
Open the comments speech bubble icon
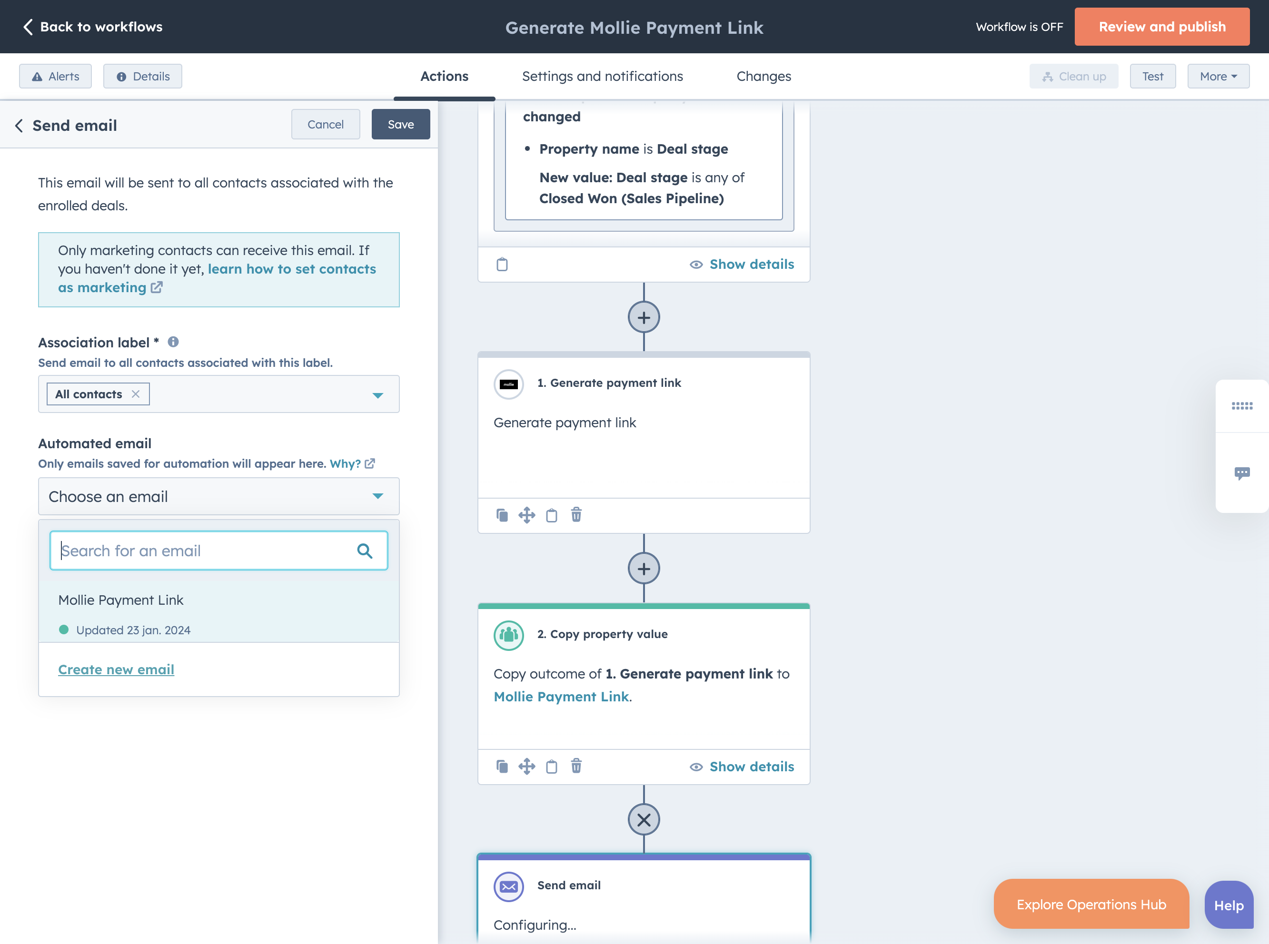tap(1241, 473)
